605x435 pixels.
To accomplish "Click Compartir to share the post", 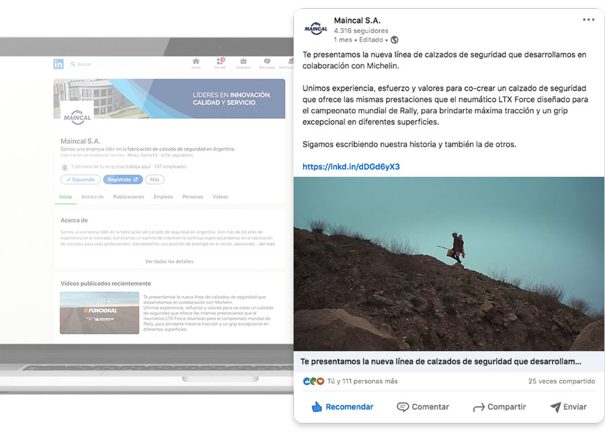I will [x=499, y=407].
